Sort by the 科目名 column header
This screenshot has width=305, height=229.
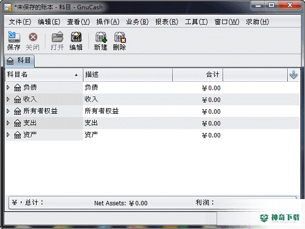[44, 75]
